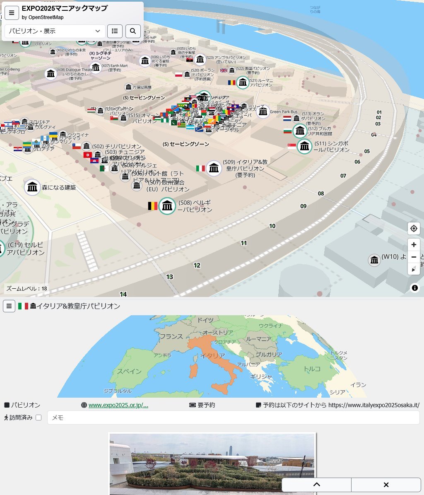Show map attribution info icon
The height and width of the screenshot is (495, 424).
tap(414, 287)
